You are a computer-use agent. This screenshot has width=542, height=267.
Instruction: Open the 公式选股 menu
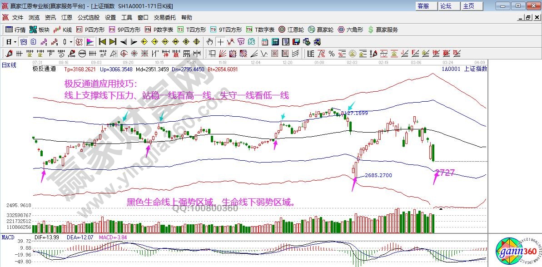click(x=88, y=17)
